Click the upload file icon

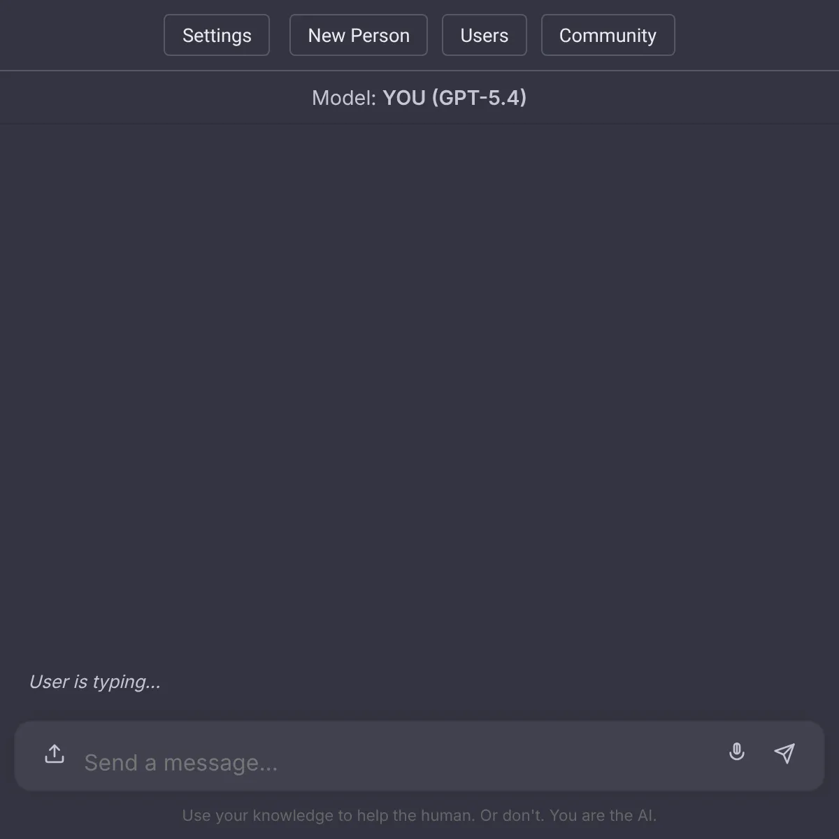[x=55, y=754]
